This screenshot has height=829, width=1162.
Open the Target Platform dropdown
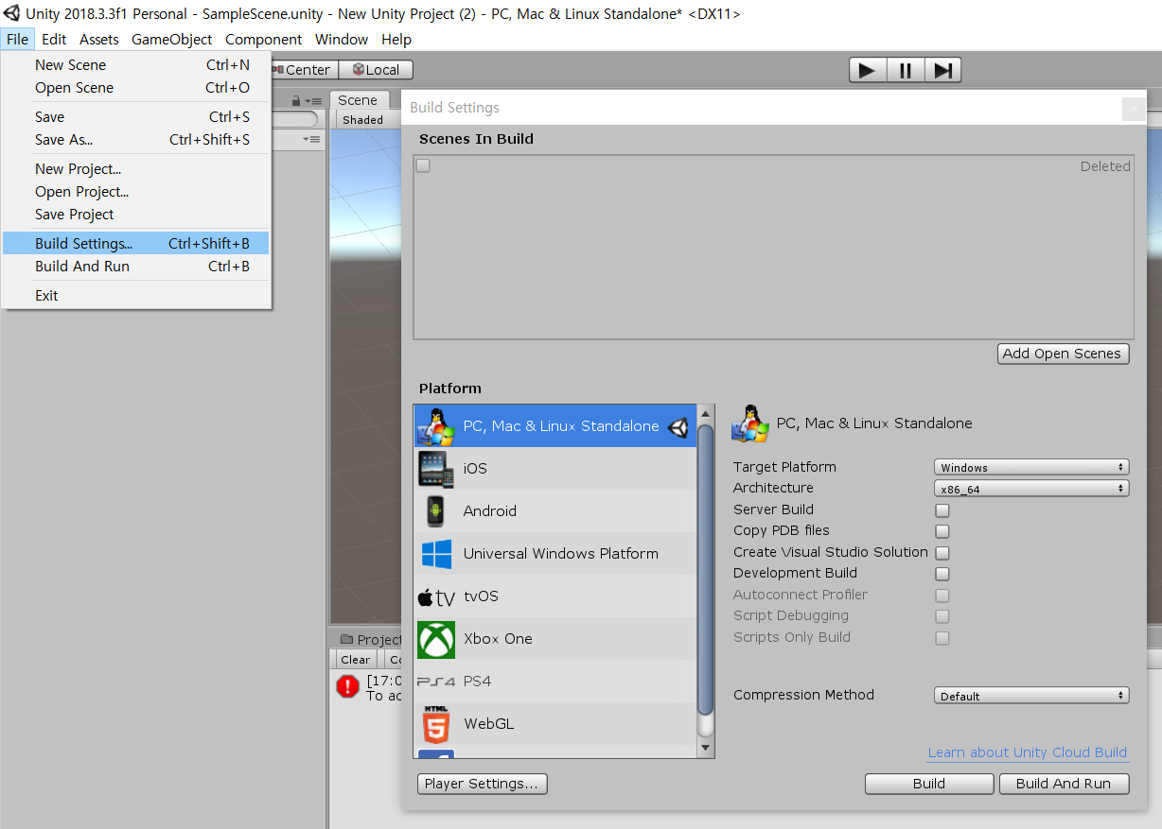coord(1031,467)
